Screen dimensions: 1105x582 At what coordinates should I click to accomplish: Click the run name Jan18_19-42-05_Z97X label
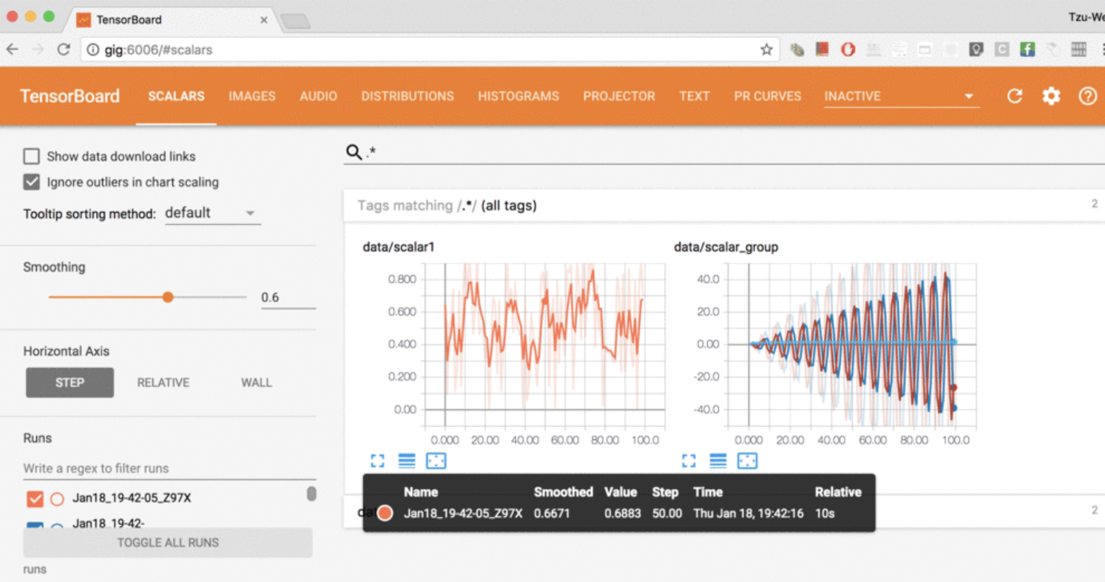click(132, 498)
